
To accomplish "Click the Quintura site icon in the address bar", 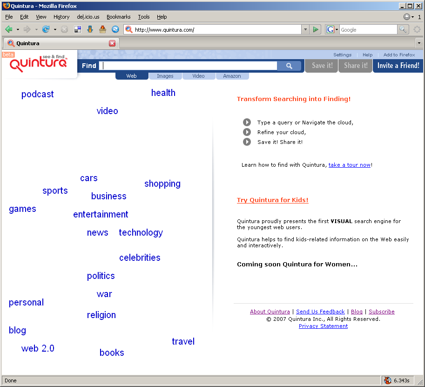I will [129, 29].
